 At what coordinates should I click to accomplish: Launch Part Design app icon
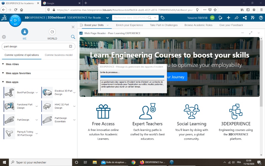[x=9, y=120]
